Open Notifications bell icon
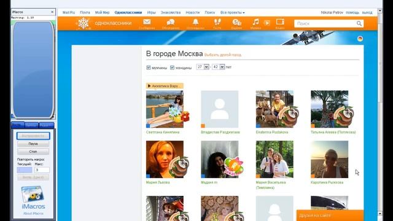The height and width of the screenshot is (221, 393). pyautogui.click(x=195, y=22)
